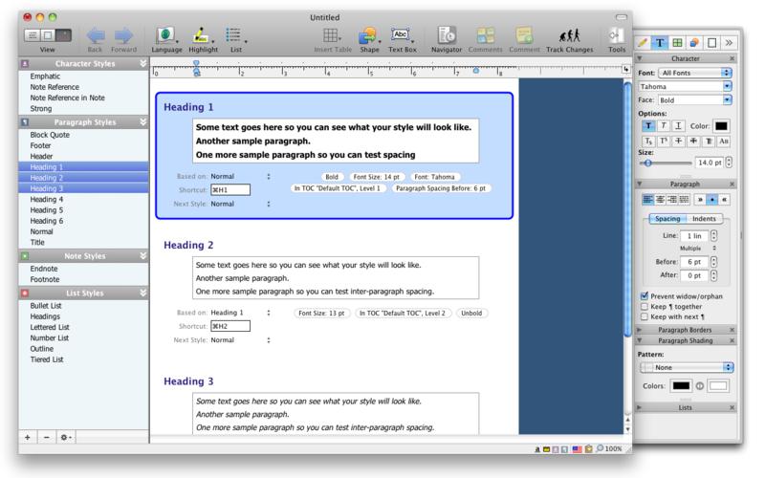
Task: Remove style with minus button
Action: pyautogui.click(x=46, y=438)
